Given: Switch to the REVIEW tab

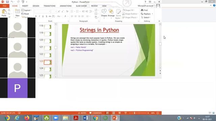Looking at the screenshot, I should (x=94, y=6).
